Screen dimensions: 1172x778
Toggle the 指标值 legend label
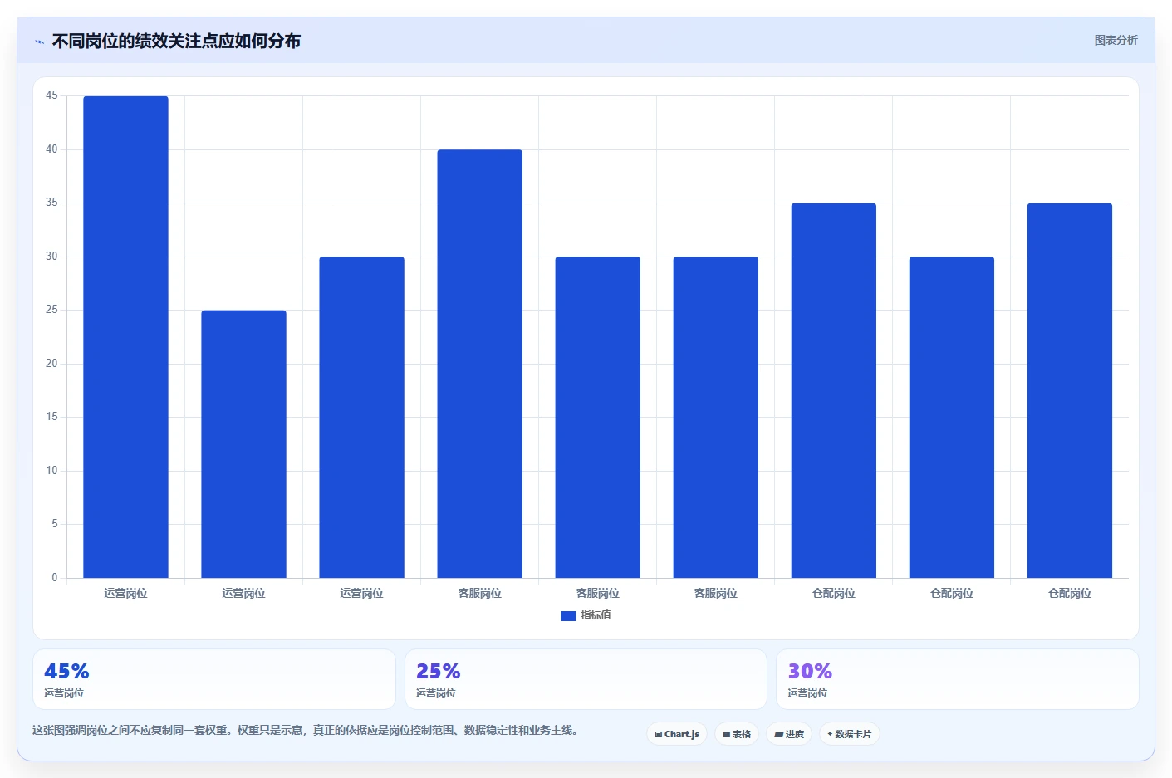(596, 615)
